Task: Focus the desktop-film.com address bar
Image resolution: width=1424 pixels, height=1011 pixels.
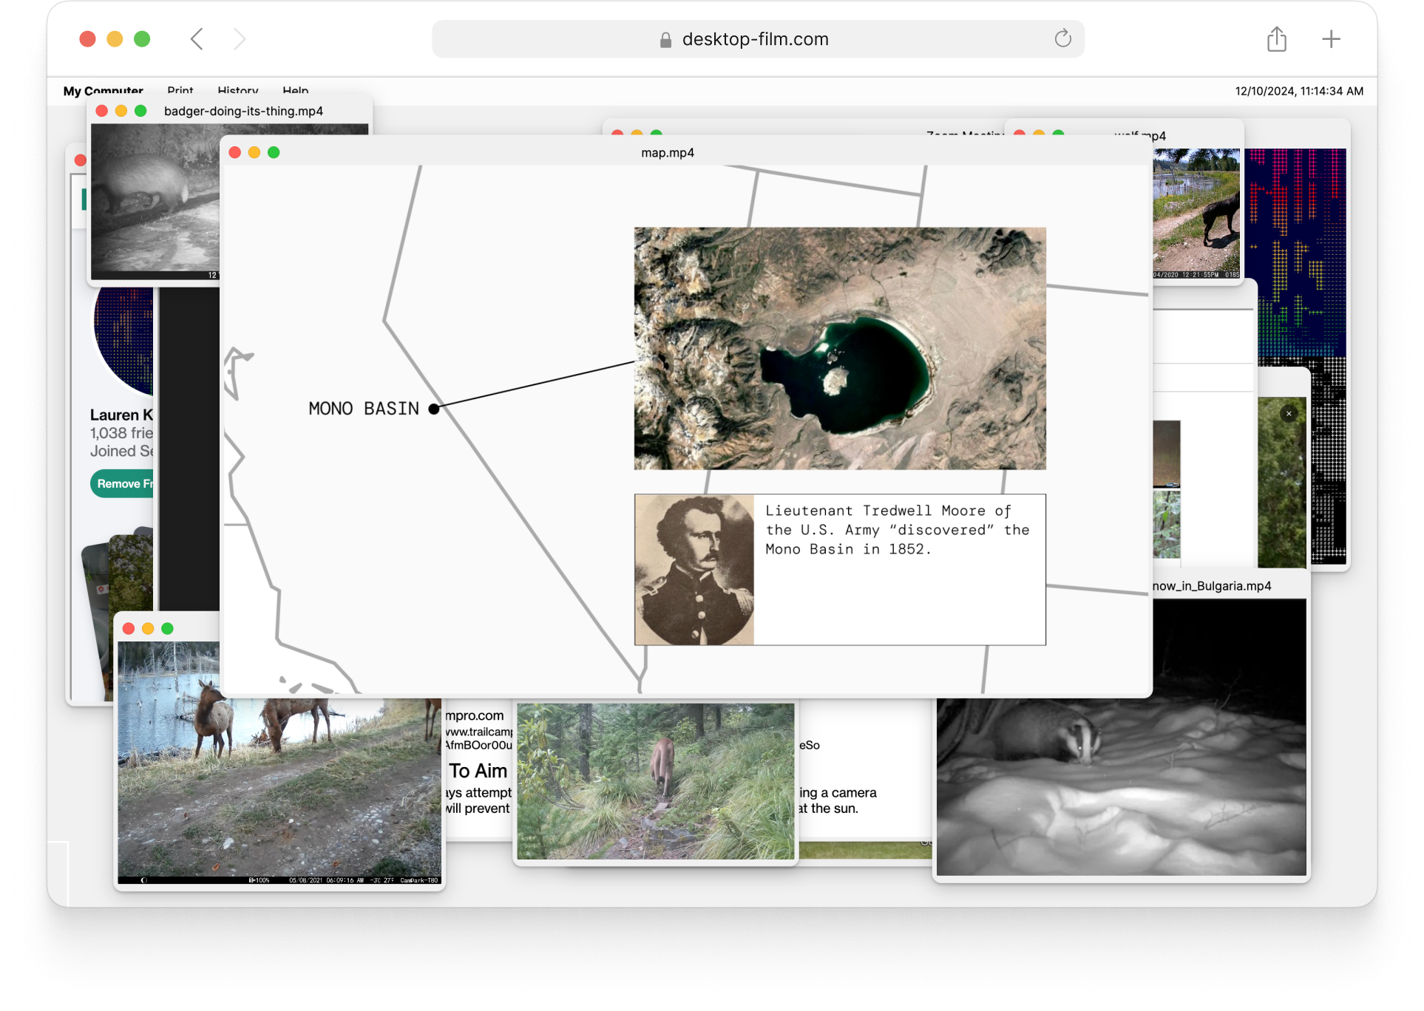Action: point(758,39)
